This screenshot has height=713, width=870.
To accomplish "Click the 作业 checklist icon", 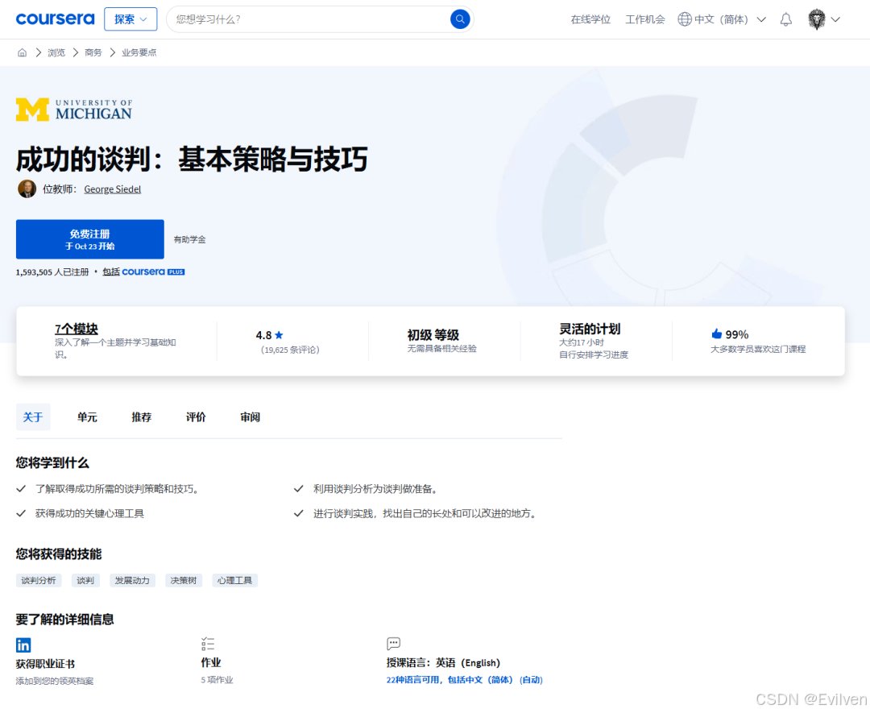I will click(208, 644).
